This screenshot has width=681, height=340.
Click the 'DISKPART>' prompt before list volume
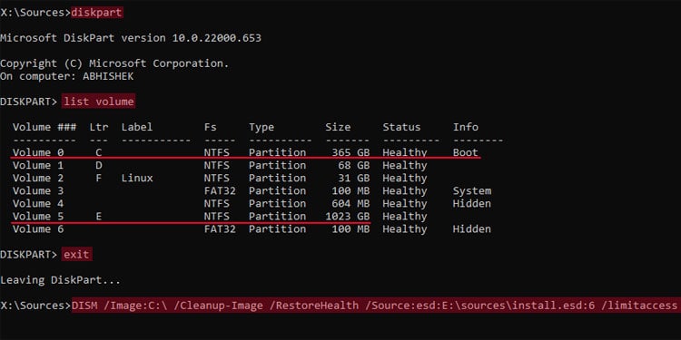[x=29, y=102]
